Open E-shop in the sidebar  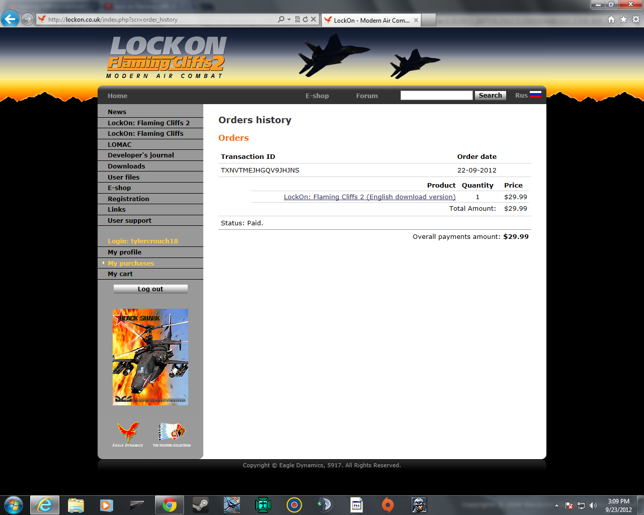[119, 188]
